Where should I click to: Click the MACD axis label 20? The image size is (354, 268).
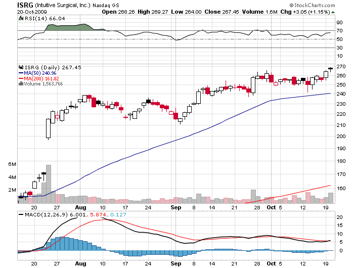(339, 217)
